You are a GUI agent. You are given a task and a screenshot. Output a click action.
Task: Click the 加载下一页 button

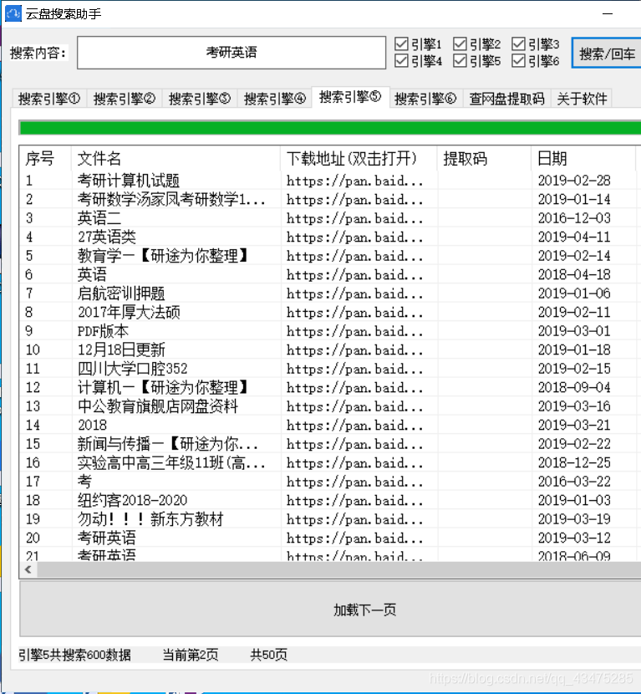[x=330, y=610]
